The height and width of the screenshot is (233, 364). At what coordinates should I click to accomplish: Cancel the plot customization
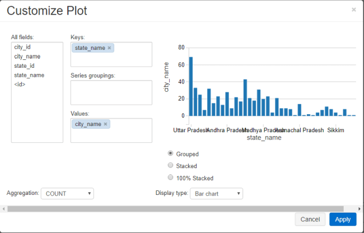click(x=310, y=220)
